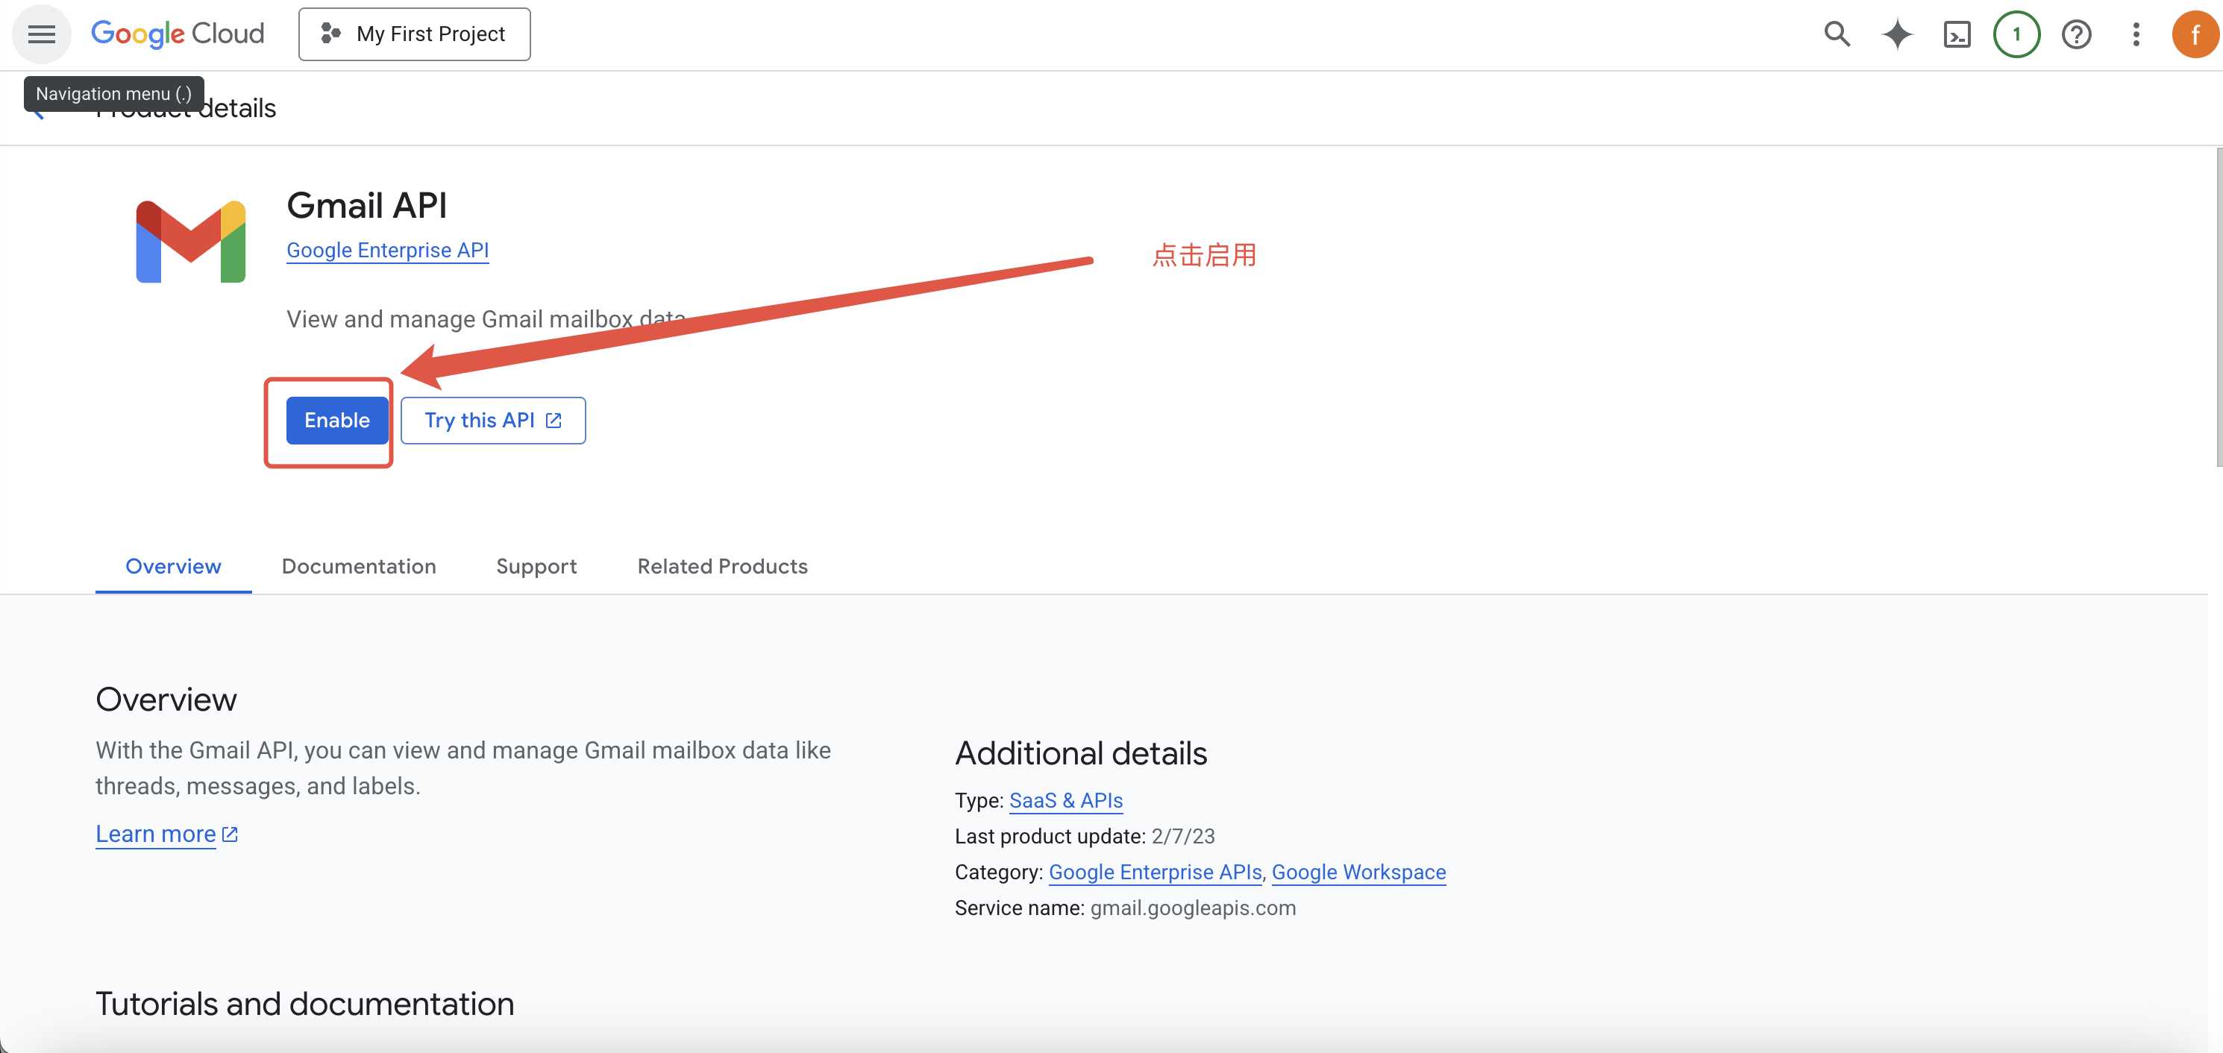Open the My First Project selector
The height and width of the screenshot is (1053, 2223).
pyautogui.click(x=414, y=34)
